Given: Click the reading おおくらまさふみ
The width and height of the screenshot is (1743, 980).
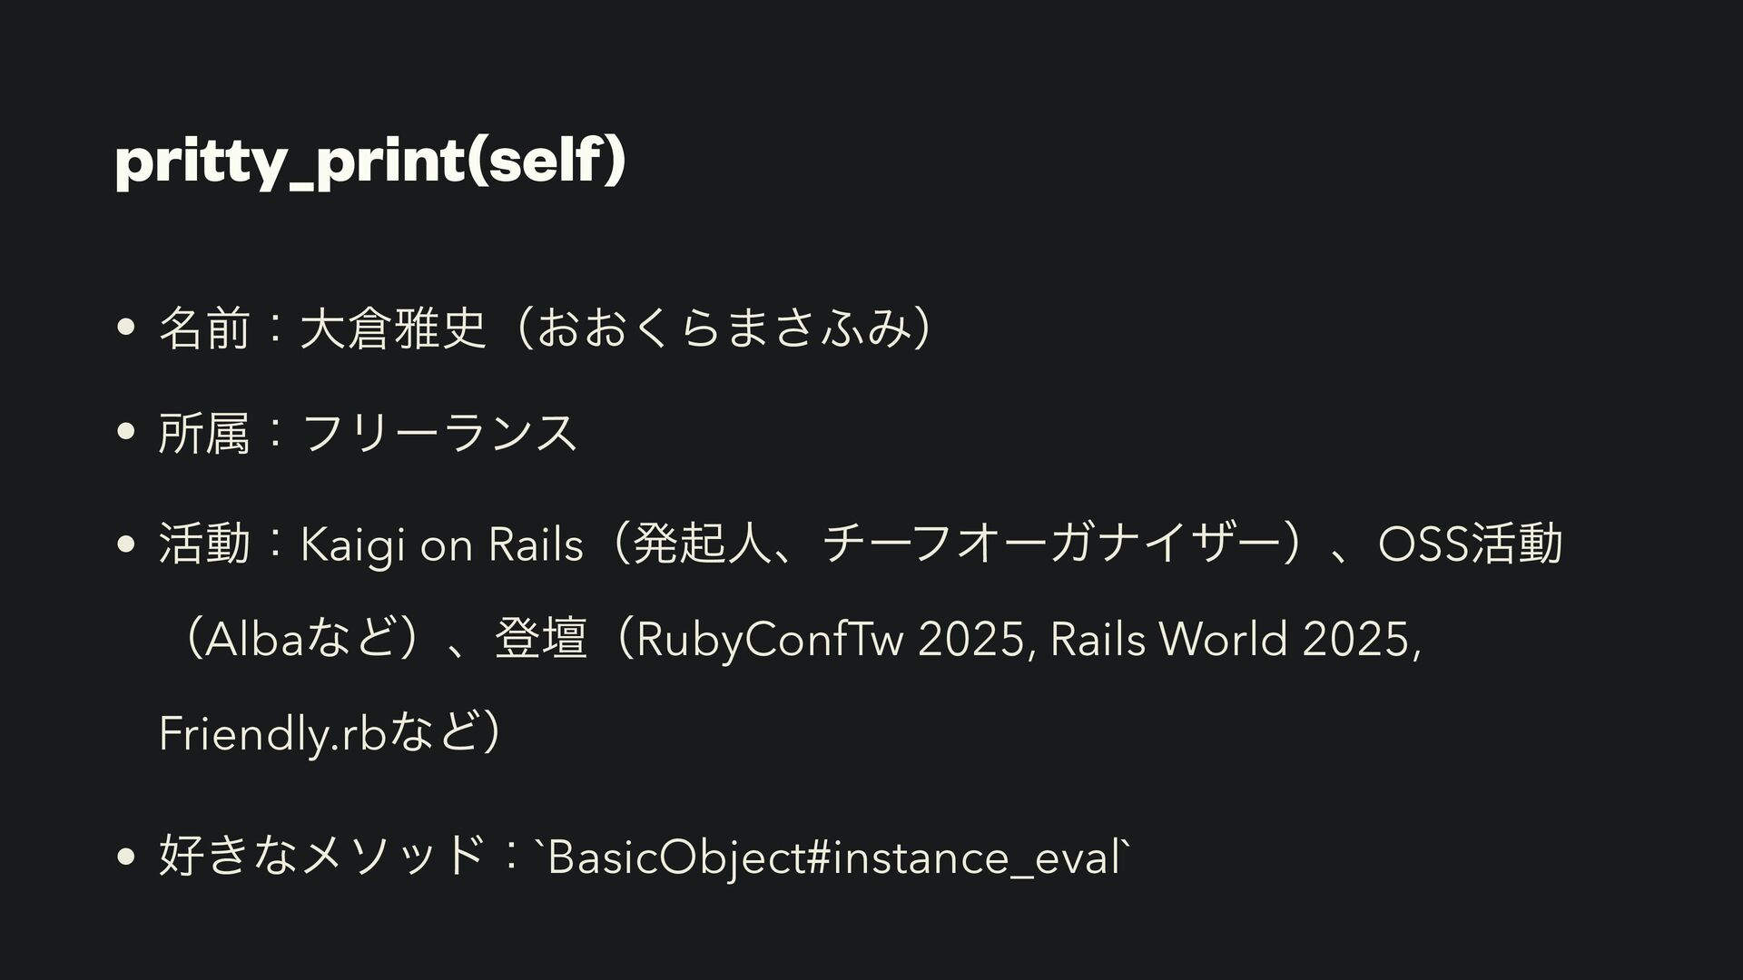Looking at the screenshot, I should 724,330.
